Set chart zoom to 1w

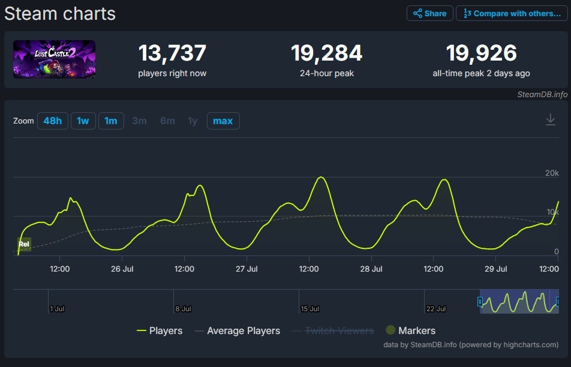tap(83, 121)
